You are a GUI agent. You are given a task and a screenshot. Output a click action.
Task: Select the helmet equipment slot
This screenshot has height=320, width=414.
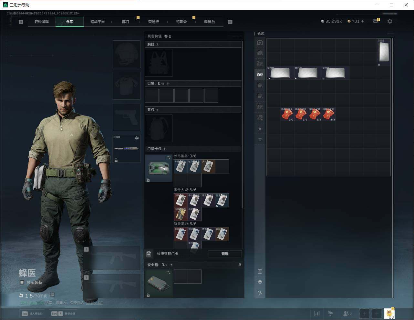point(126,54)
